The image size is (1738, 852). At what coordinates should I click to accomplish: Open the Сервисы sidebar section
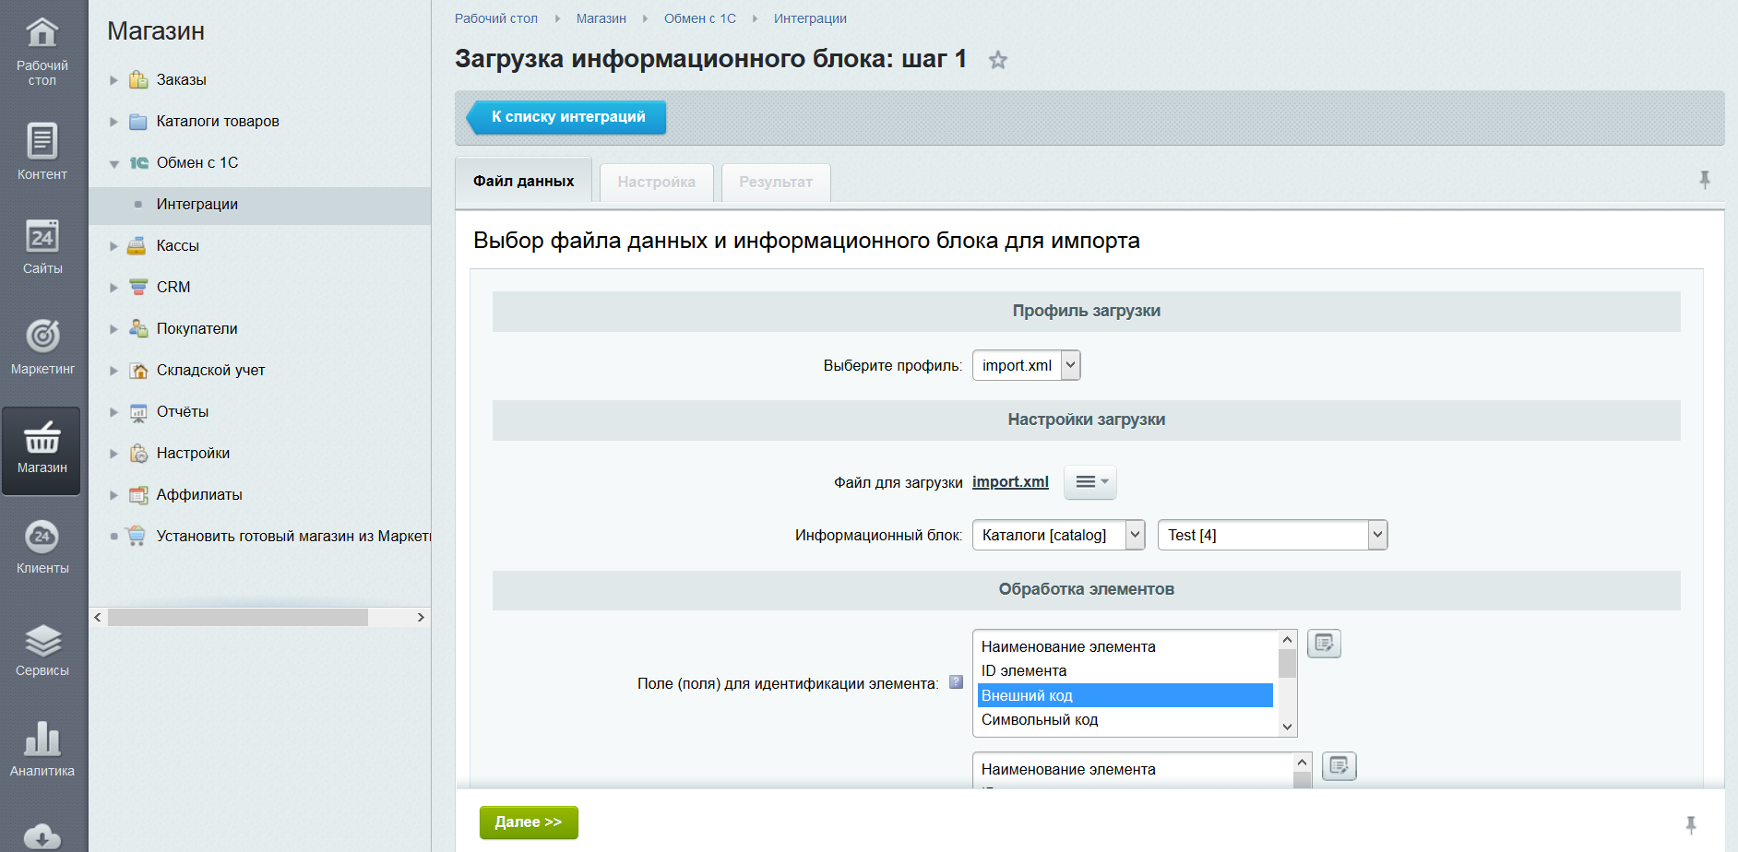[42, 650]
